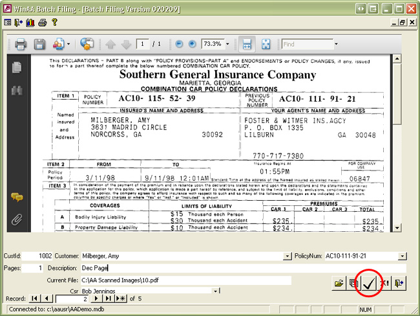
Task: Enable fit width scrolling mode icon
Action: (247, 44)
